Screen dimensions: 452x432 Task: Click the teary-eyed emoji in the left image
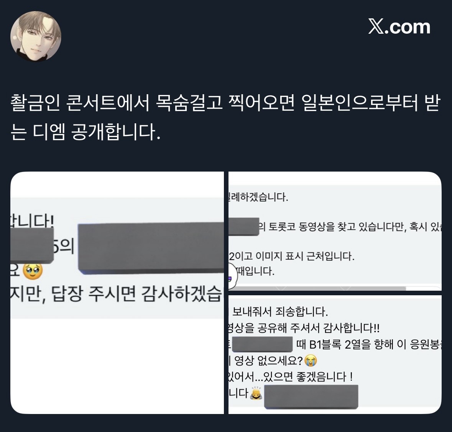[33, 271]
